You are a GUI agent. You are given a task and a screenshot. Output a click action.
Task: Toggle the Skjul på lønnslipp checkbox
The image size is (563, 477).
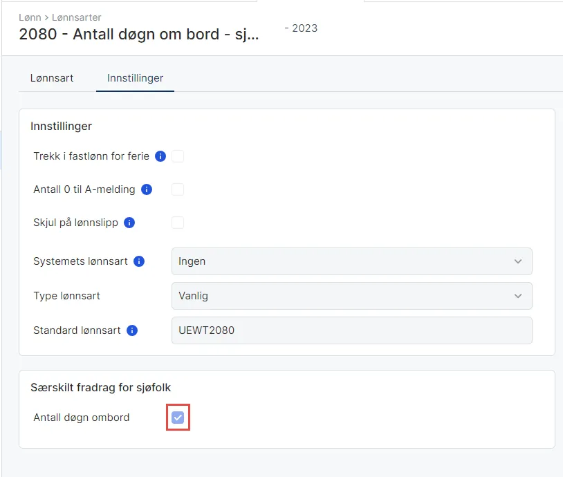pyautogui.click(x=178, y=223)
